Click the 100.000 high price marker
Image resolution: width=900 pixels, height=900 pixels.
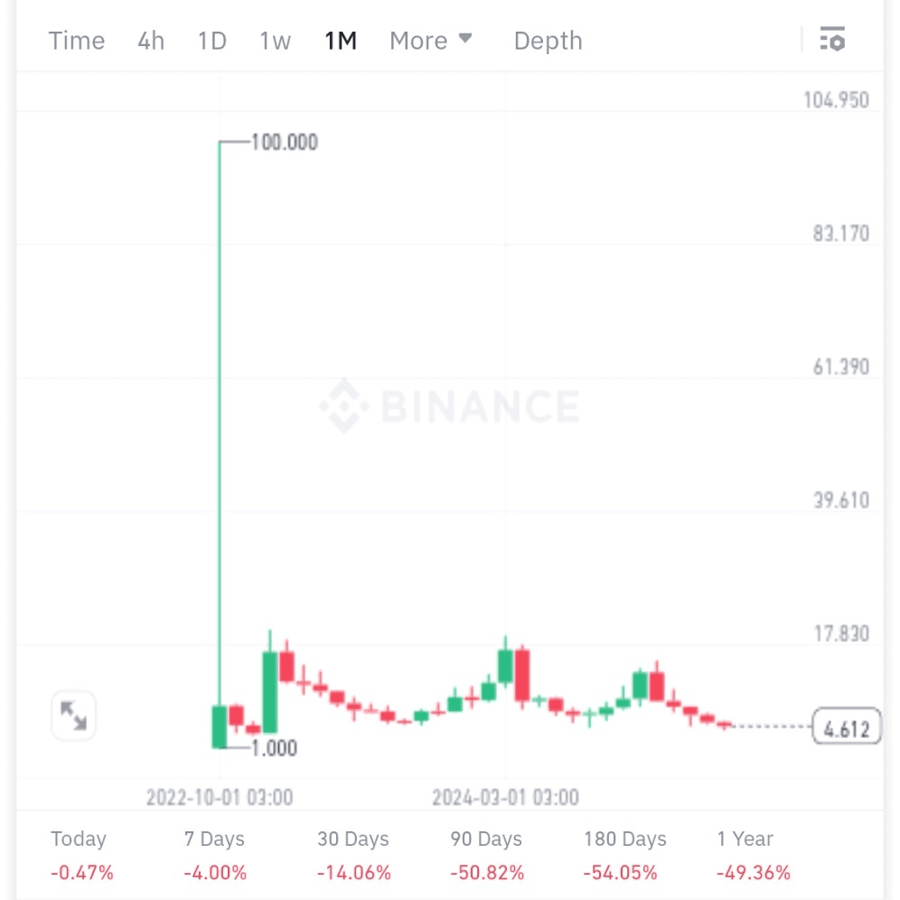coord(284,142)
